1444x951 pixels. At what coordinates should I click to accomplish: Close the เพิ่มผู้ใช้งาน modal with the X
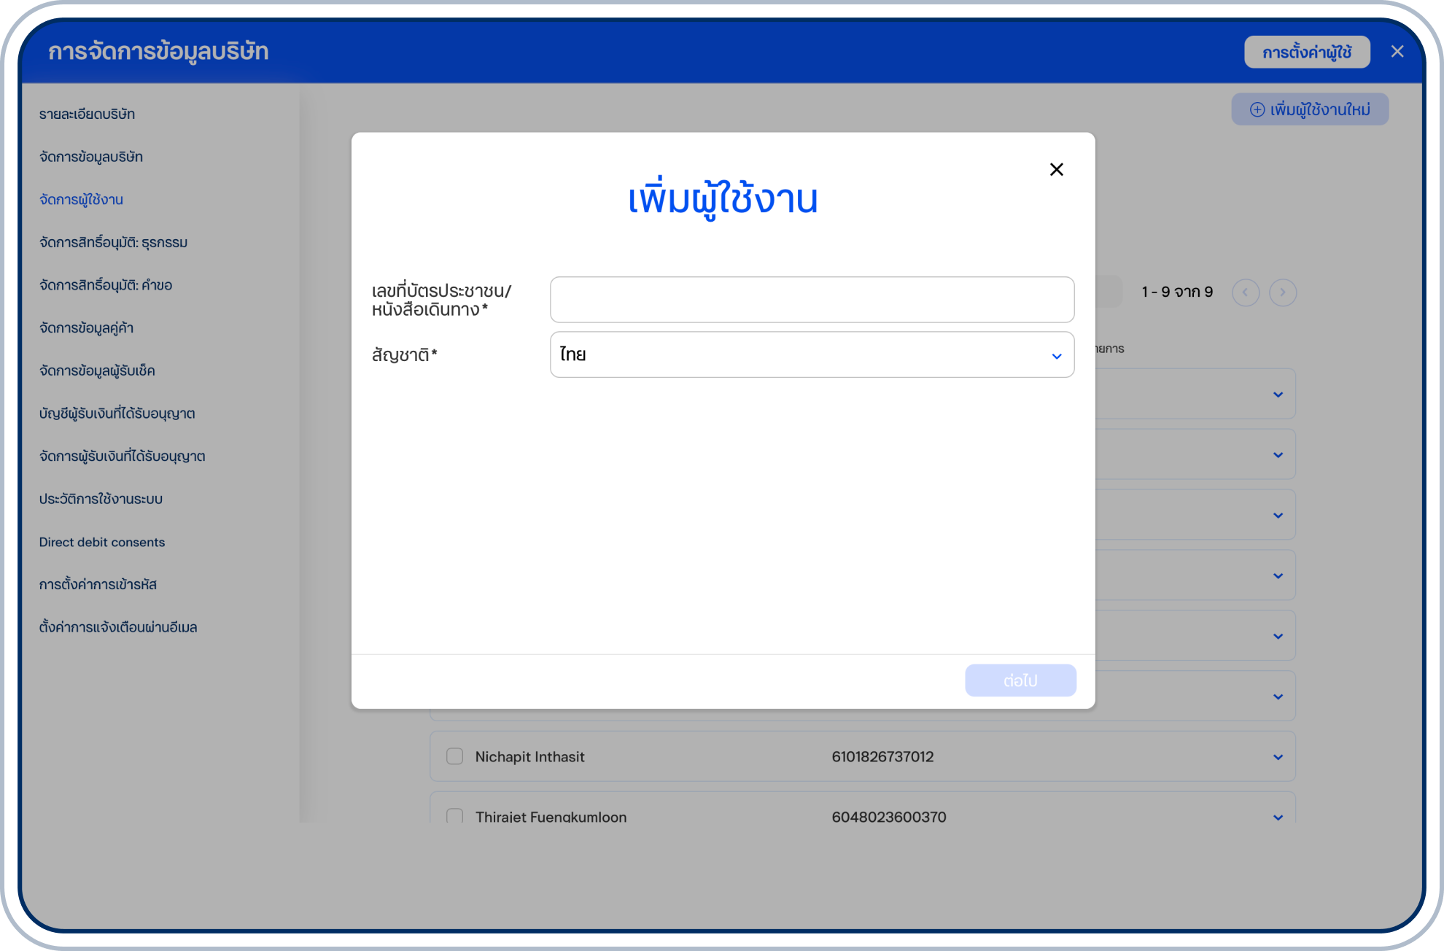pos(1056,169)
